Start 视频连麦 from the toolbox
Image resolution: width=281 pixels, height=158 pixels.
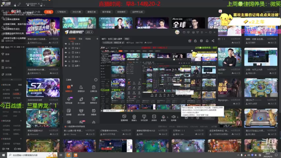coord(69,100)
